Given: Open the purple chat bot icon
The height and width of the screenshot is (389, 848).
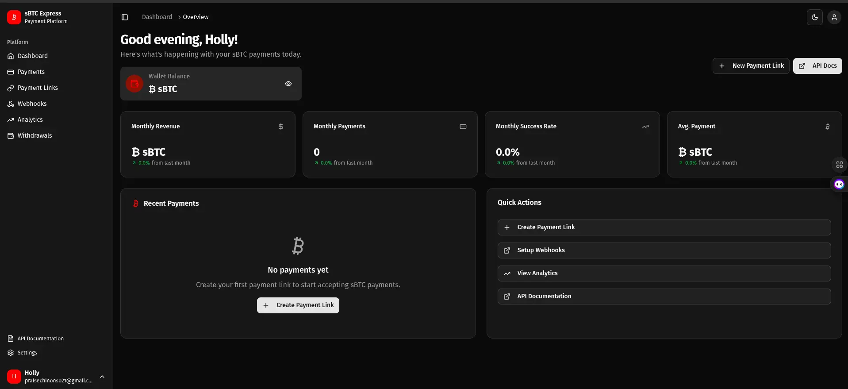Looking at the screenshot, I should (839, 184).
